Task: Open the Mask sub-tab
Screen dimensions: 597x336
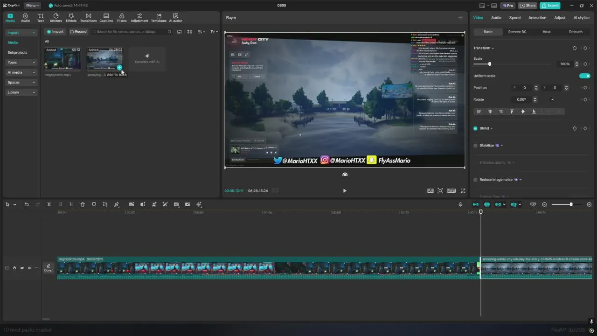Action: pyautogui.click(x=547, y=32)
